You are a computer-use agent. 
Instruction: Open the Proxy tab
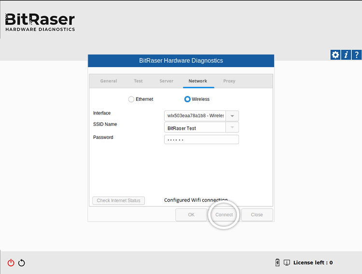point(229,81)
